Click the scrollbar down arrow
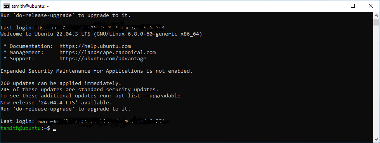 click(376, 140)
